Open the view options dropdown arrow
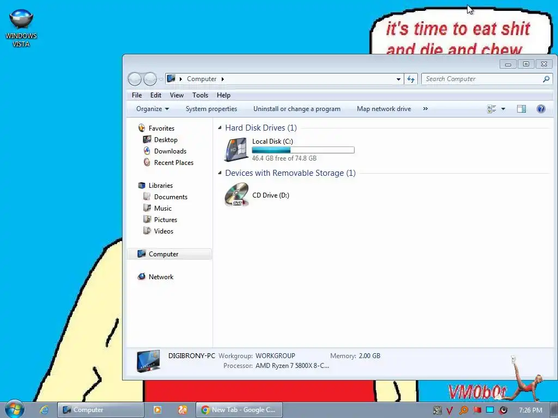This screenshot has height=418, width=558. [503, 109]
